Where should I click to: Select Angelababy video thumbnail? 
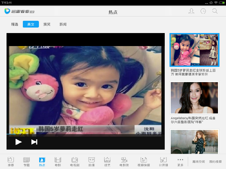[x=194, y=97]
